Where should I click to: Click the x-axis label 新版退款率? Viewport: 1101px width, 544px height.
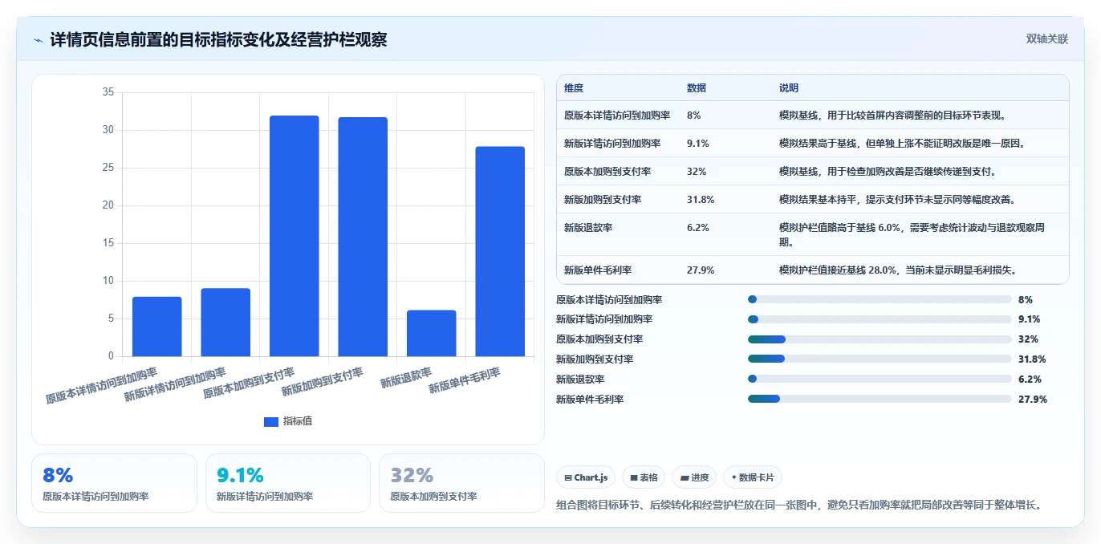pos(406,377)
